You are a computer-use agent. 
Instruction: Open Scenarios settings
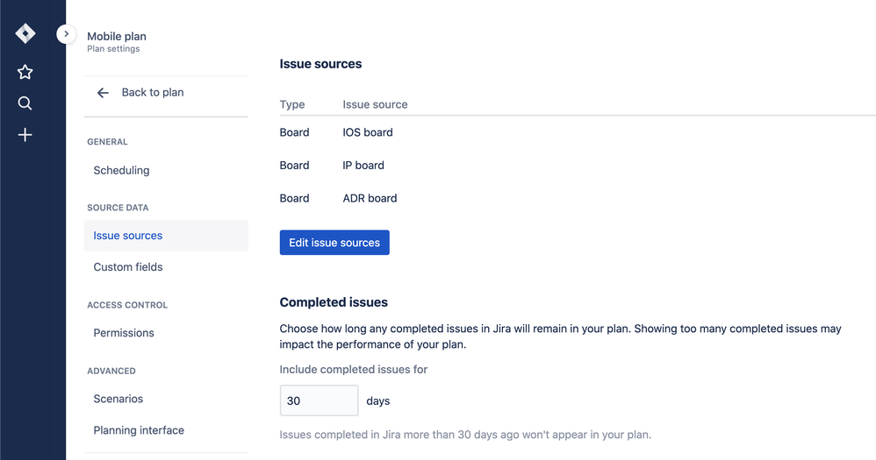[x=118, y=399]
